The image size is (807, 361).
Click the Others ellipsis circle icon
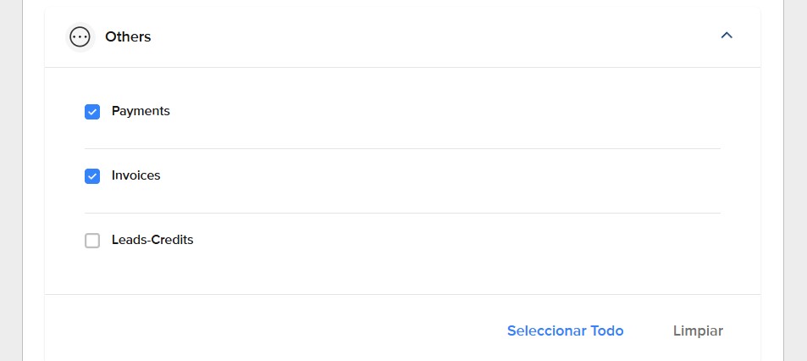(x=80, y=37)
